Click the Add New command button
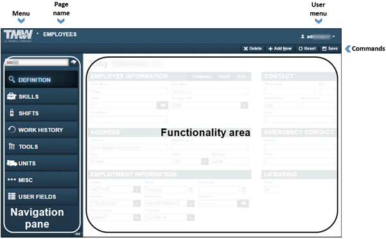 tap(280, 49)
